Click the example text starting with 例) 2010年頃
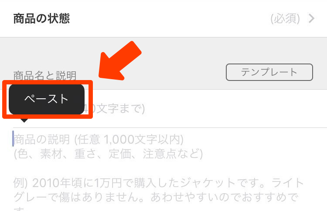This screenshot has width=327, height=211. coord(159,183)
